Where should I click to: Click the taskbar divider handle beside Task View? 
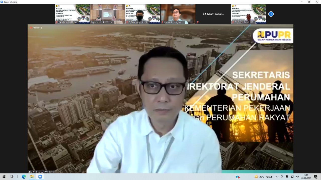click(x=17, y=177)
